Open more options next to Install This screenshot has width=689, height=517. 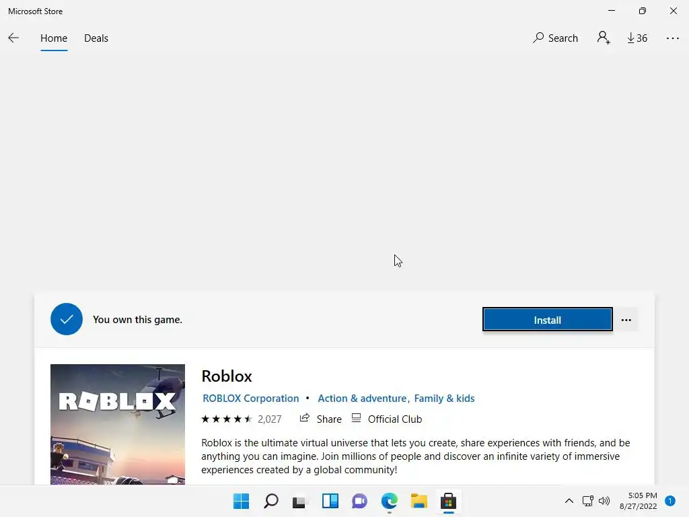click(x=626, y=320)
